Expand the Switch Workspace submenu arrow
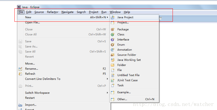The width and height of the screenshot is (217, 110). [x=107, y=93]
